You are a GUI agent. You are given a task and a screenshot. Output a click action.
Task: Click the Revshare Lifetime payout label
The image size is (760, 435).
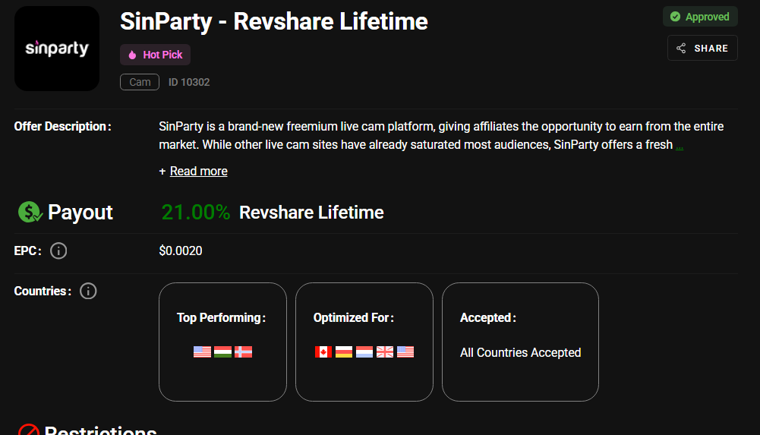coord(311,212)
